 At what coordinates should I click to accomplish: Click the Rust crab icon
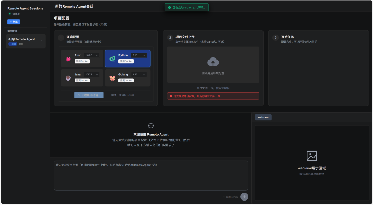click(68, 59)
